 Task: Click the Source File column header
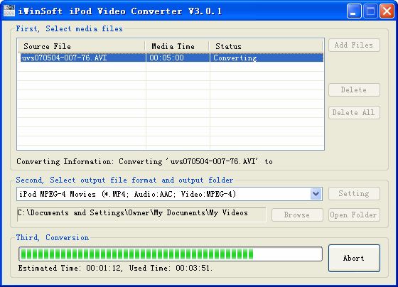tap(81, 46)
